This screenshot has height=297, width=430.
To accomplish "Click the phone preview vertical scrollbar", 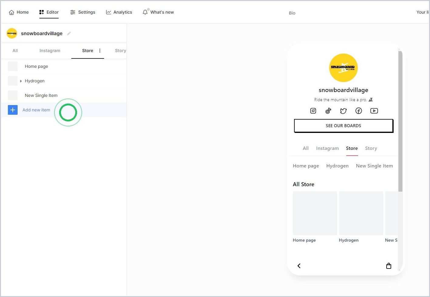I will 400,121.
